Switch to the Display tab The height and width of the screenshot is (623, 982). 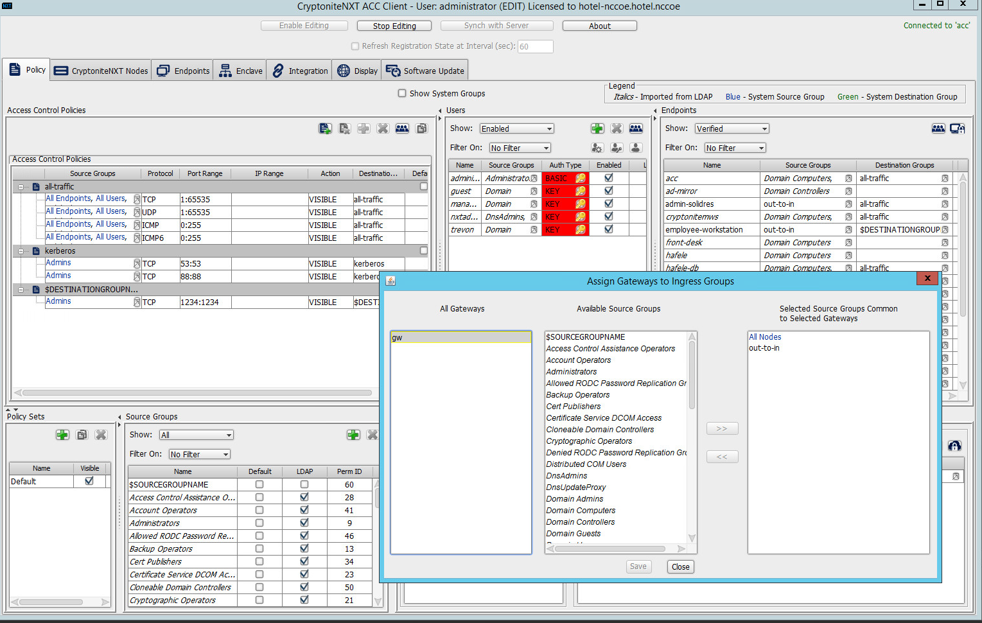(x=357, y=71)
